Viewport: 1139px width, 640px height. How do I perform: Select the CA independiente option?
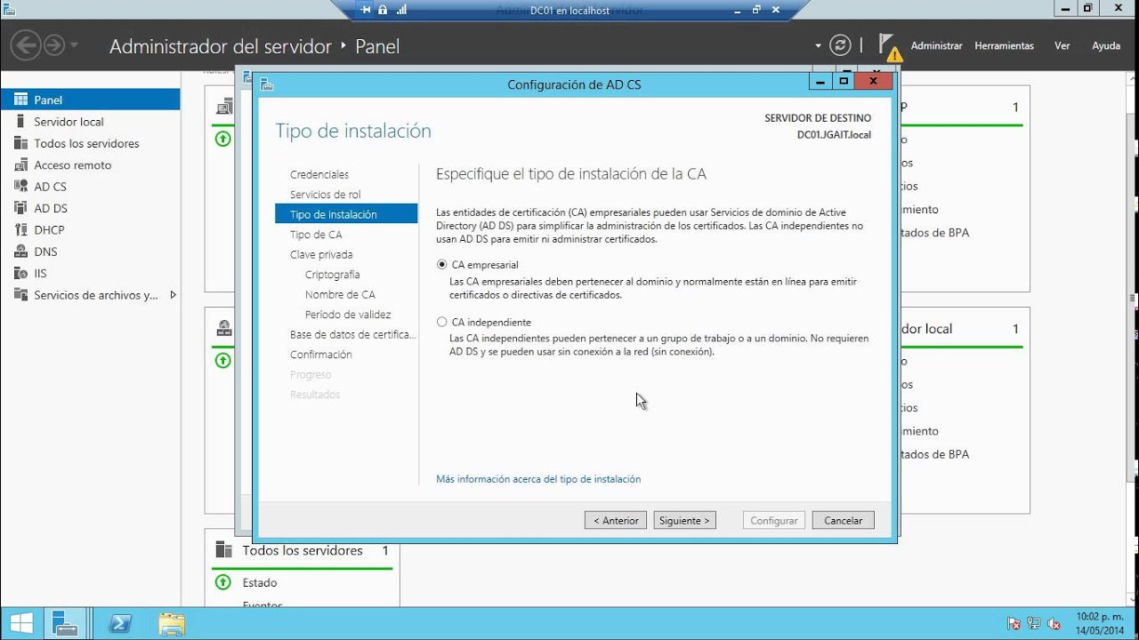pos(442,322)
